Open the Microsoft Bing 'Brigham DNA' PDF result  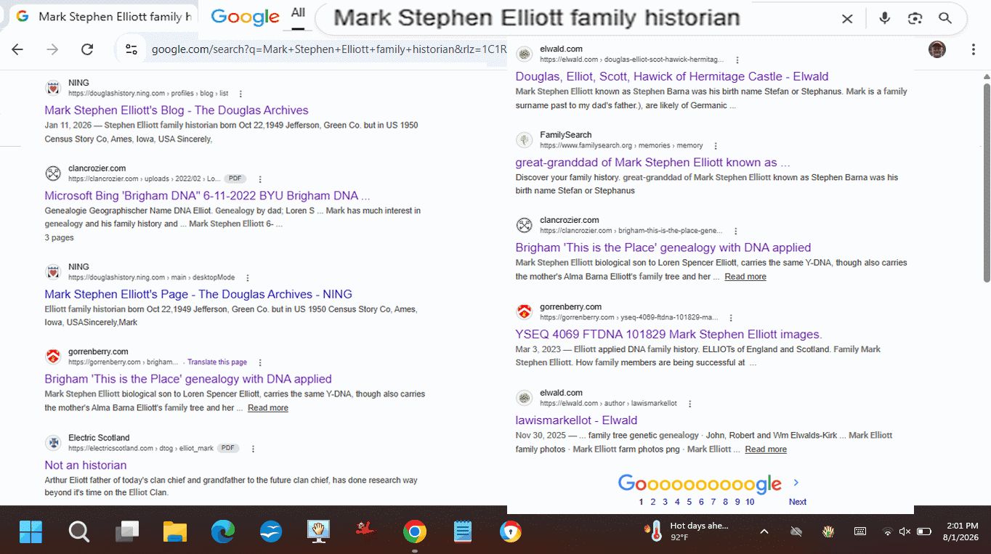coord(207,195)
